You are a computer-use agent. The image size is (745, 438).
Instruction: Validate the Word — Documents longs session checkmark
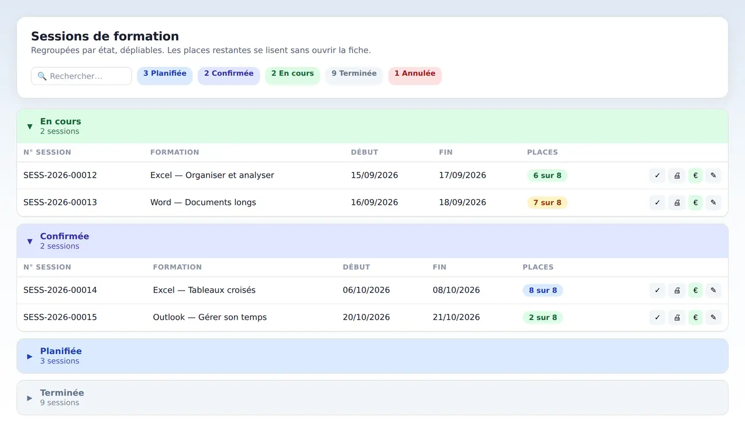pos(657,203)
